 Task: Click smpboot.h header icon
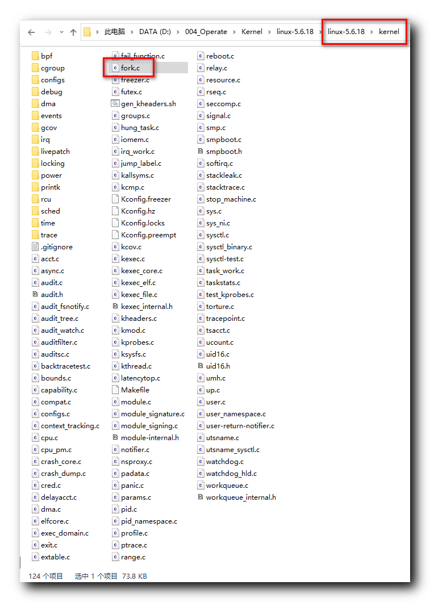pyautogui.click(x=201, y=151)
